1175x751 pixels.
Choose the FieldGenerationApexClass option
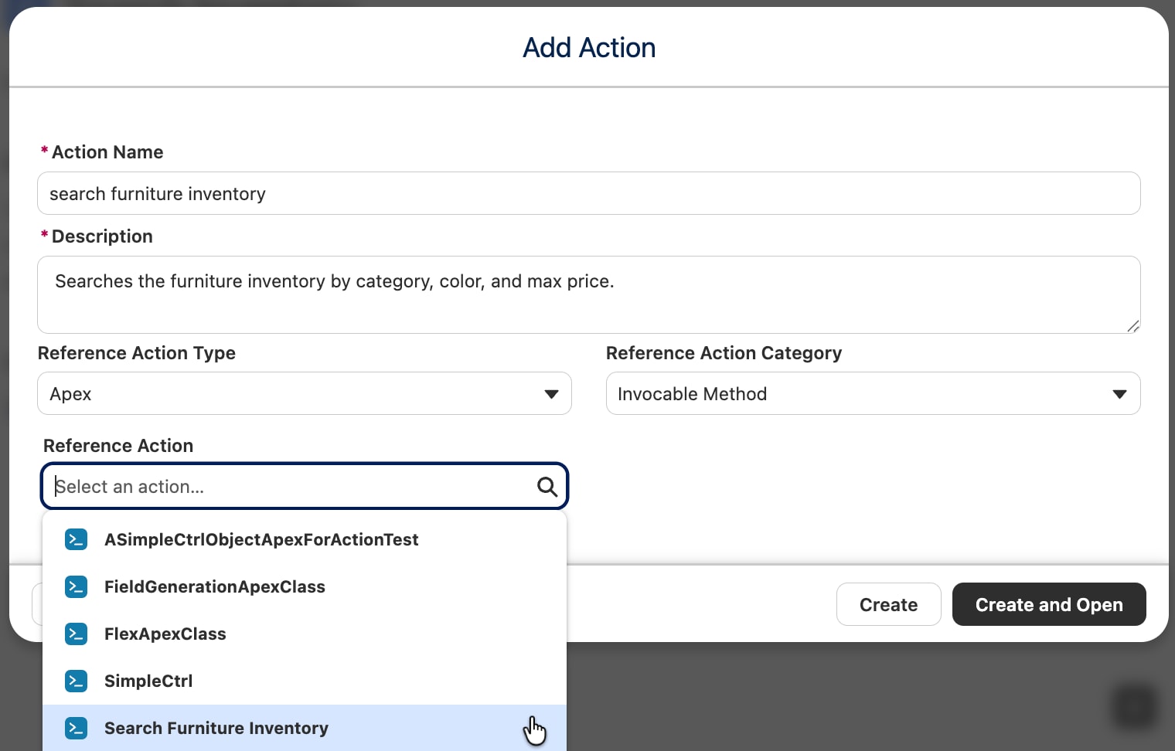(x=305, y=586)
